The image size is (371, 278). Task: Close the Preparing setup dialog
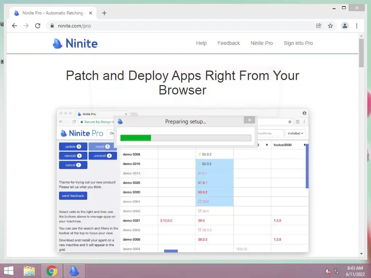[249, 120]
